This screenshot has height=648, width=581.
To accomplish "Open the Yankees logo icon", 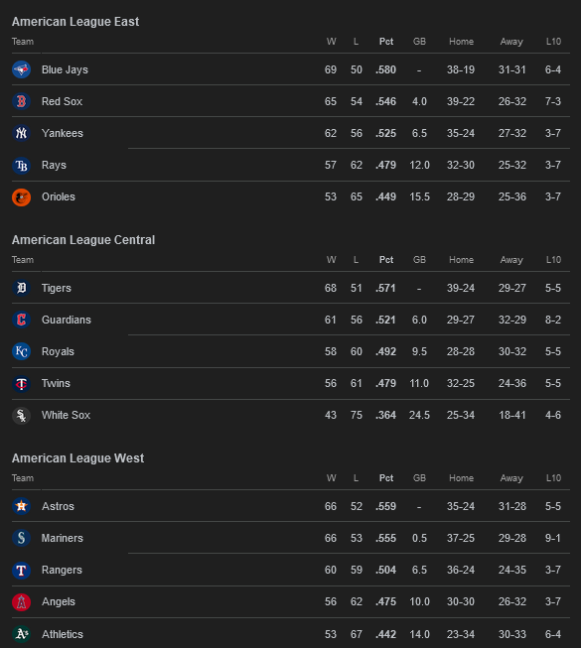I will 22,133.
